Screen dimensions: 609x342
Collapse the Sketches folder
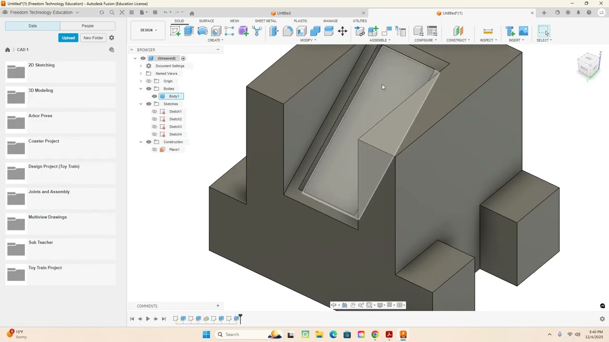[141, 104]
